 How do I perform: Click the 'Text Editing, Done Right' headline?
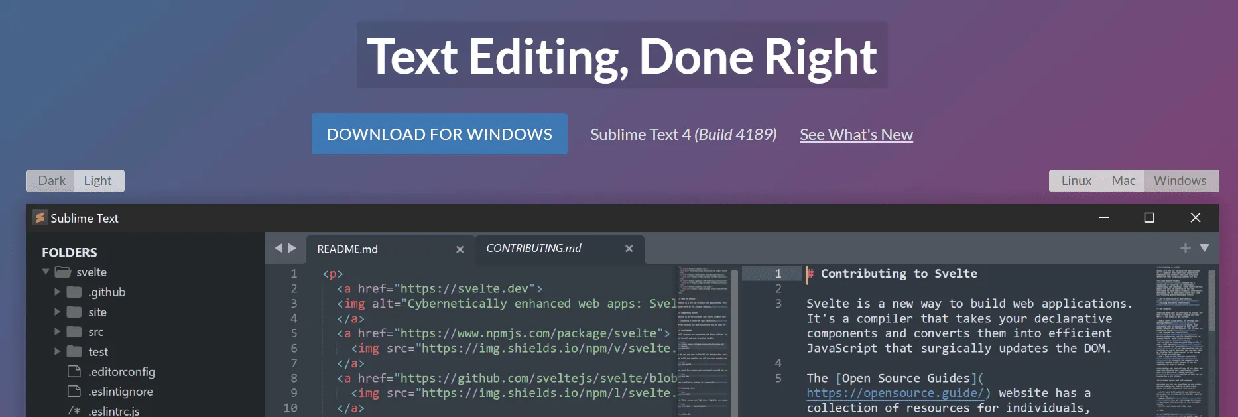[x=622, y=56]
